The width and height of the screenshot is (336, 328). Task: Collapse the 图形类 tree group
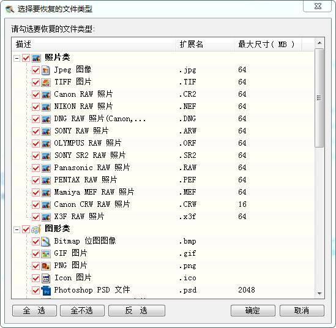coord(17,229)
